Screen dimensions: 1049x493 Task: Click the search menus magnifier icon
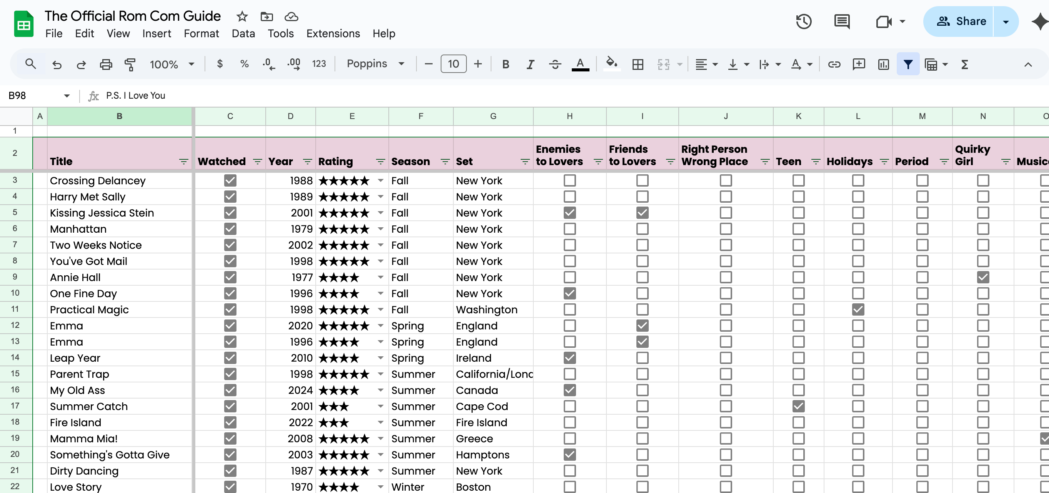point(30,64)
